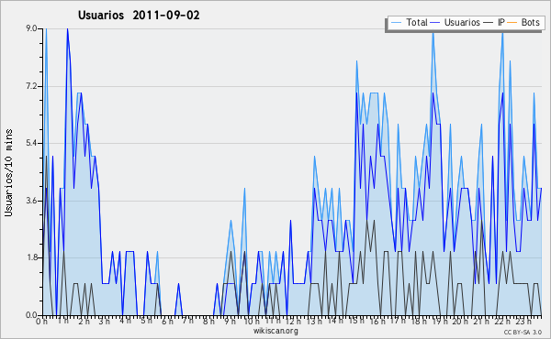Click the '9.0' y-axis value

(x=31, y=28)
